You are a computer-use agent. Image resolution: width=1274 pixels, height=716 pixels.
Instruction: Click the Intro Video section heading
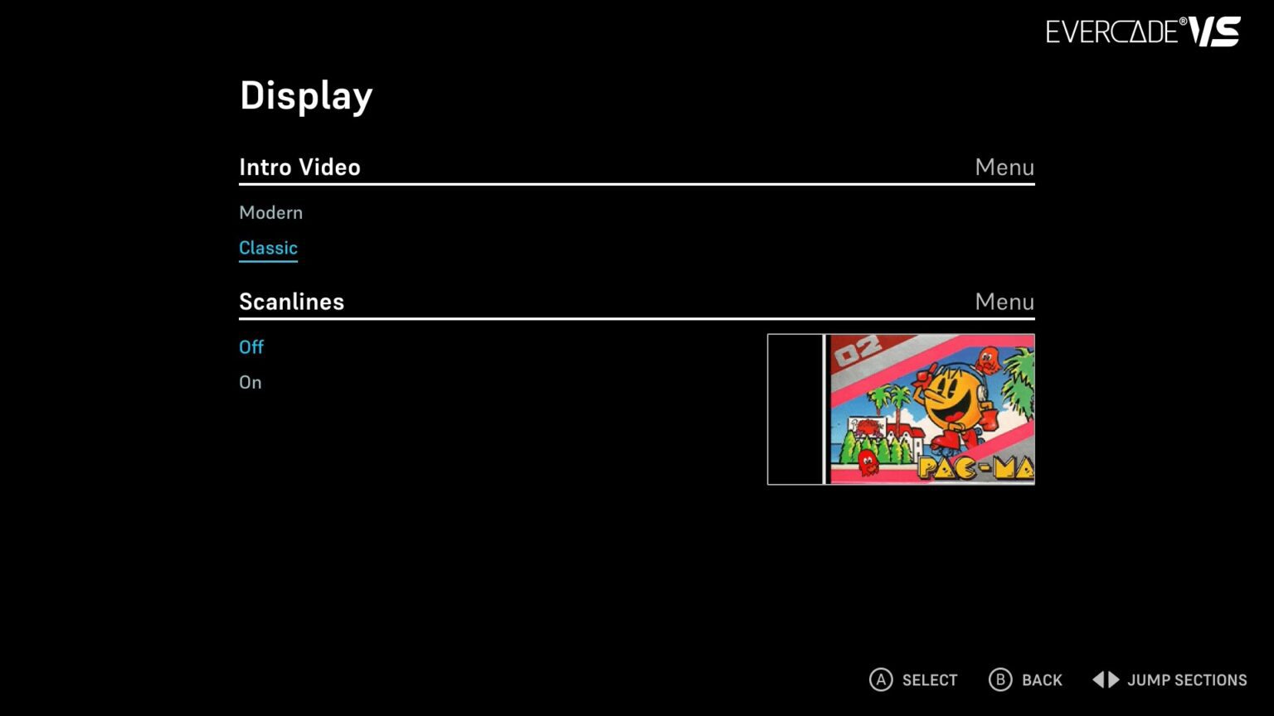coord(299,167)
